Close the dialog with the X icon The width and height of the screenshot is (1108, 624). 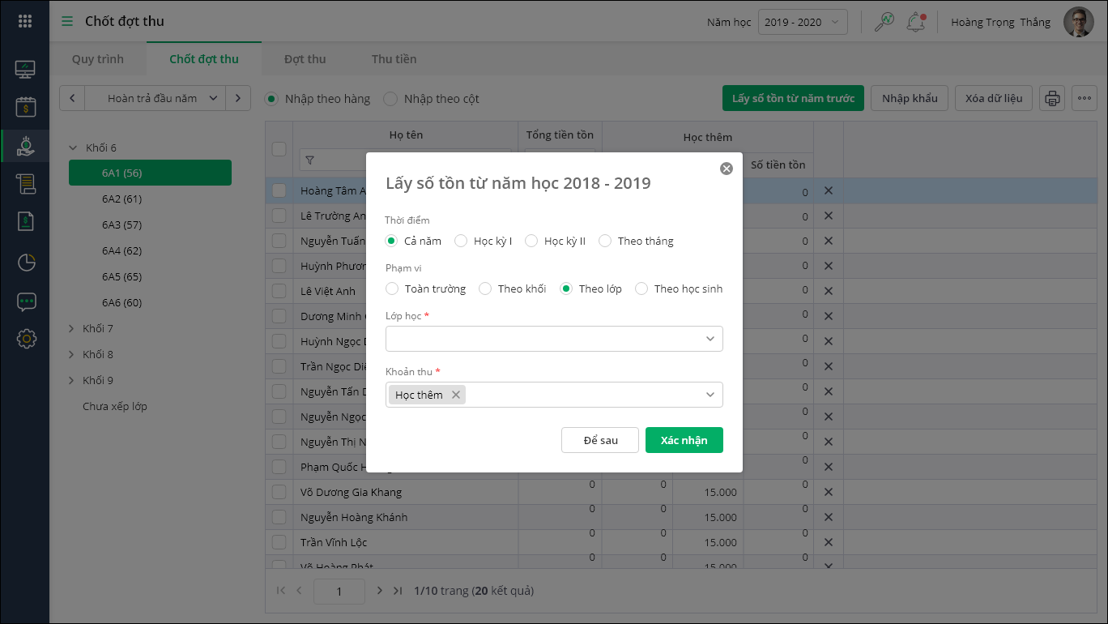click(x=726, y=169)
